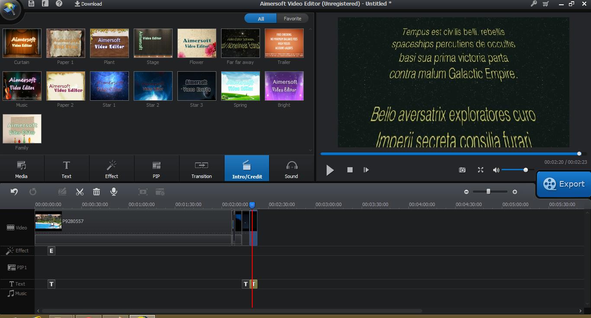Delete selected clip with trash icon

pyautogui.click(x=96, y=191)
